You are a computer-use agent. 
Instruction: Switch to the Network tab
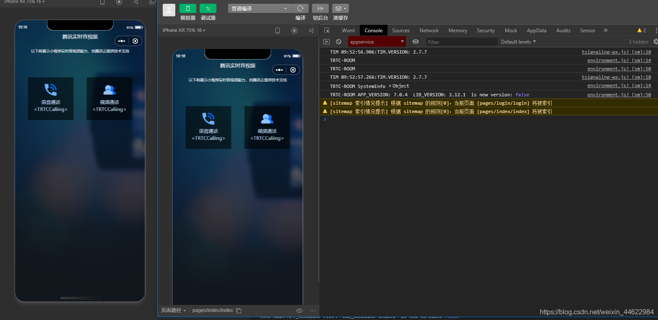429,31
